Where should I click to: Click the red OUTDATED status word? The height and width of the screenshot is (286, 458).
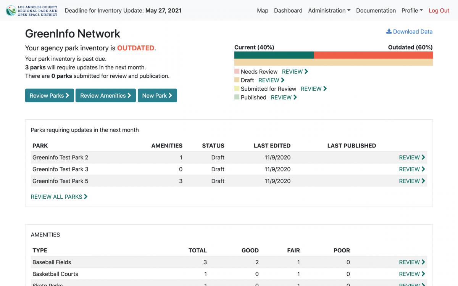[x=135, y=48]
